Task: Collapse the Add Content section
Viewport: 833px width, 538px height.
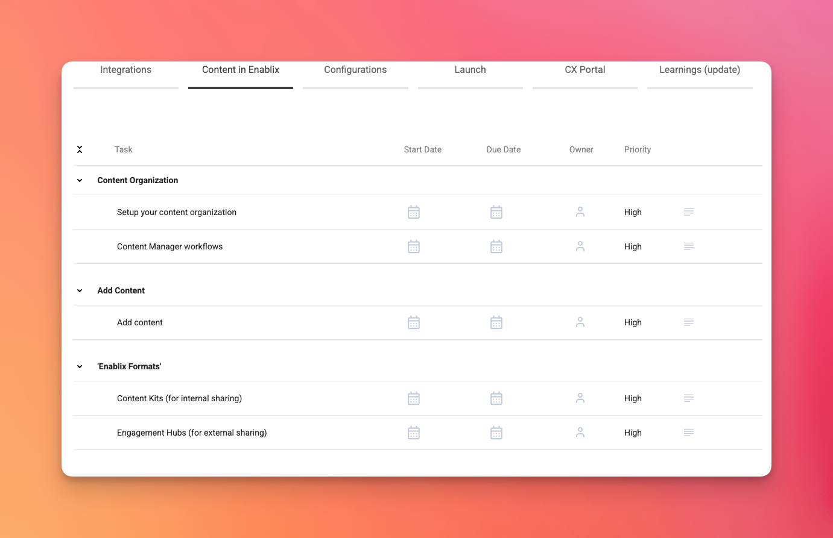Action: (80, 290)
